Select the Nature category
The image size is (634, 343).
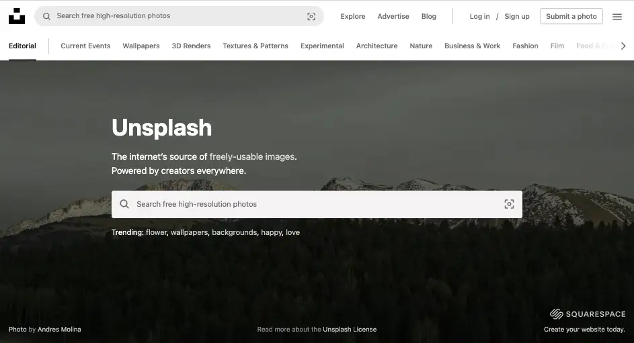coord(421,46)
